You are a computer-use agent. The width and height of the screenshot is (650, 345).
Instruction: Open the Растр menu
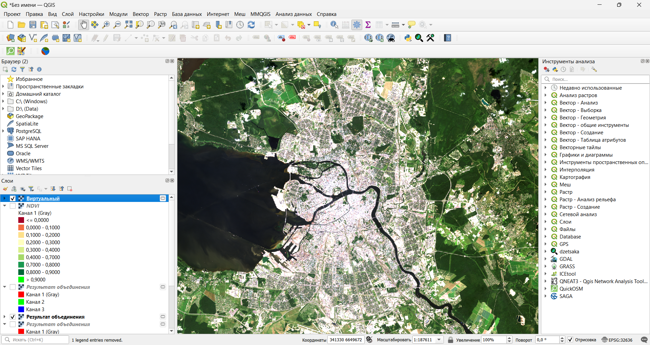pos(160,14)
